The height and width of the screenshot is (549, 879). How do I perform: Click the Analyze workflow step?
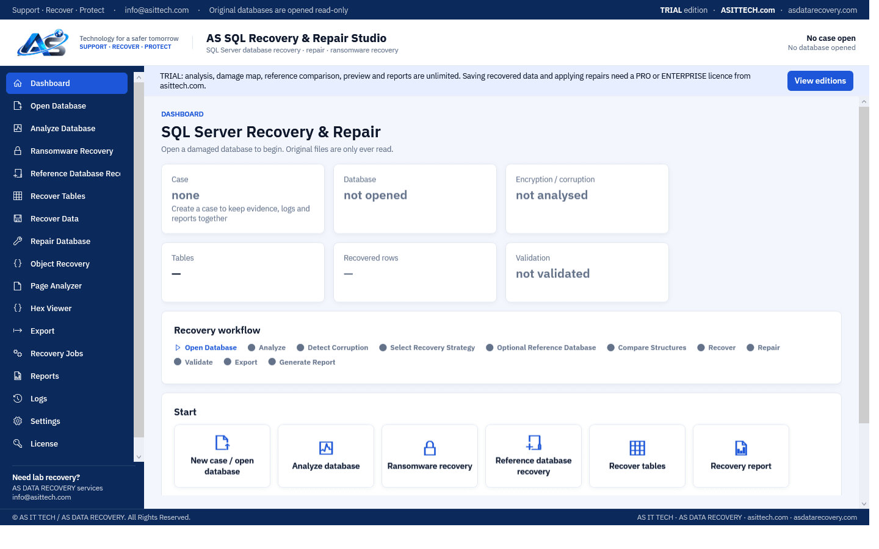(x=267, y=348)
